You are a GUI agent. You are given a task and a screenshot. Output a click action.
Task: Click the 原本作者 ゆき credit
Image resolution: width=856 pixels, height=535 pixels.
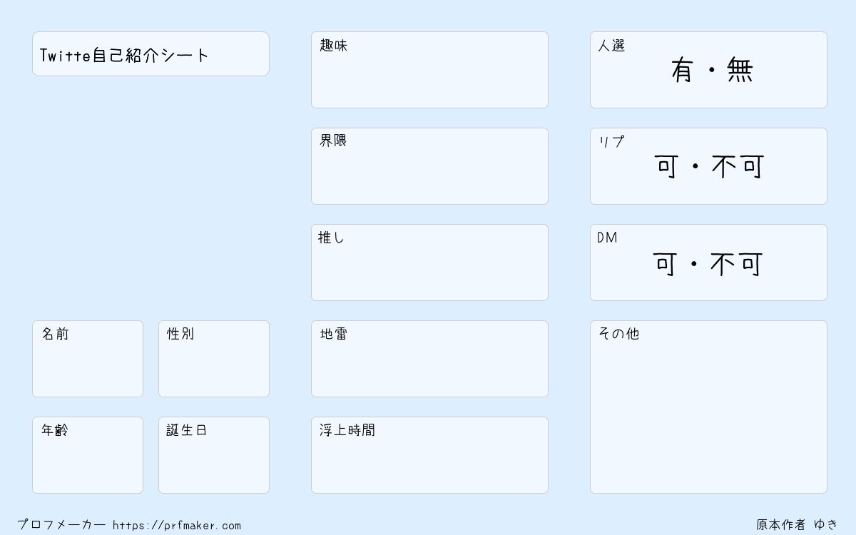click(798, 525)
